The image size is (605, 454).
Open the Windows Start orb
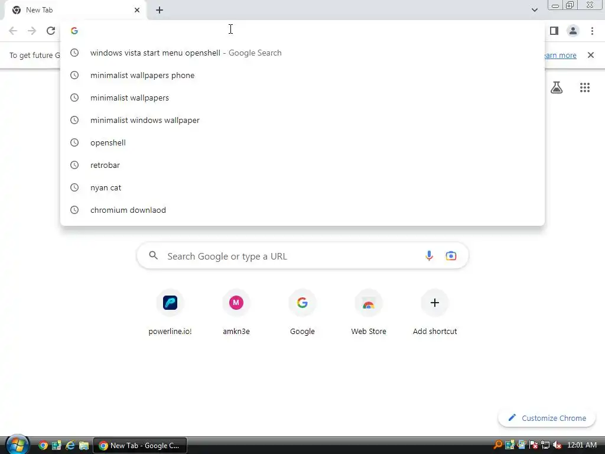(x=17, y=445)
